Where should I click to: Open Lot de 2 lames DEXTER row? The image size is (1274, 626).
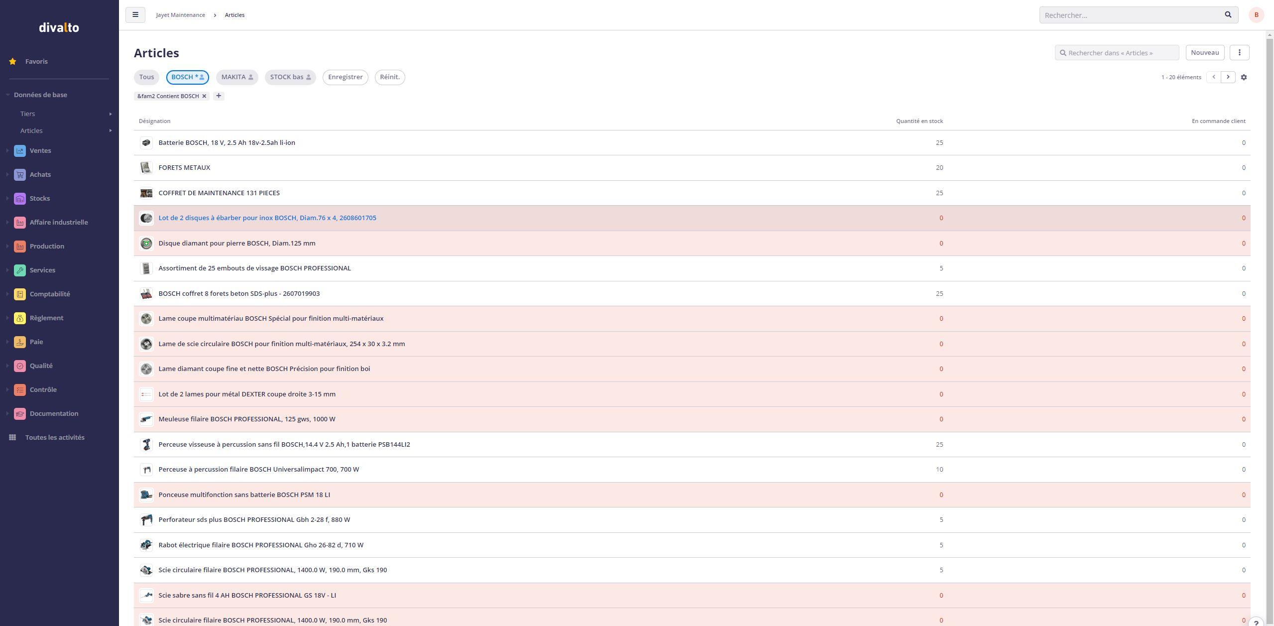[692, 394]
